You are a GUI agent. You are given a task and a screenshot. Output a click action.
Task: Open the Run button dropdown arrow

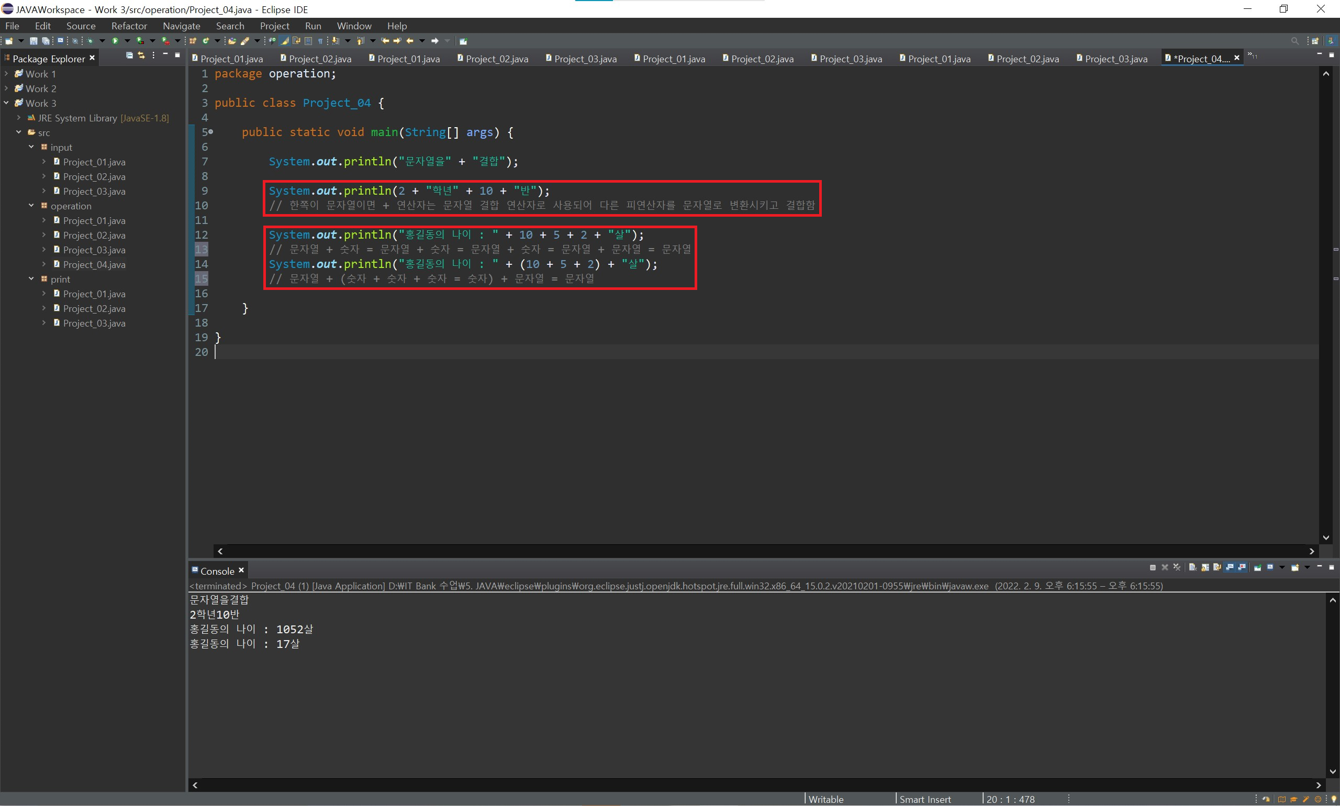click(x=127, y=41)
